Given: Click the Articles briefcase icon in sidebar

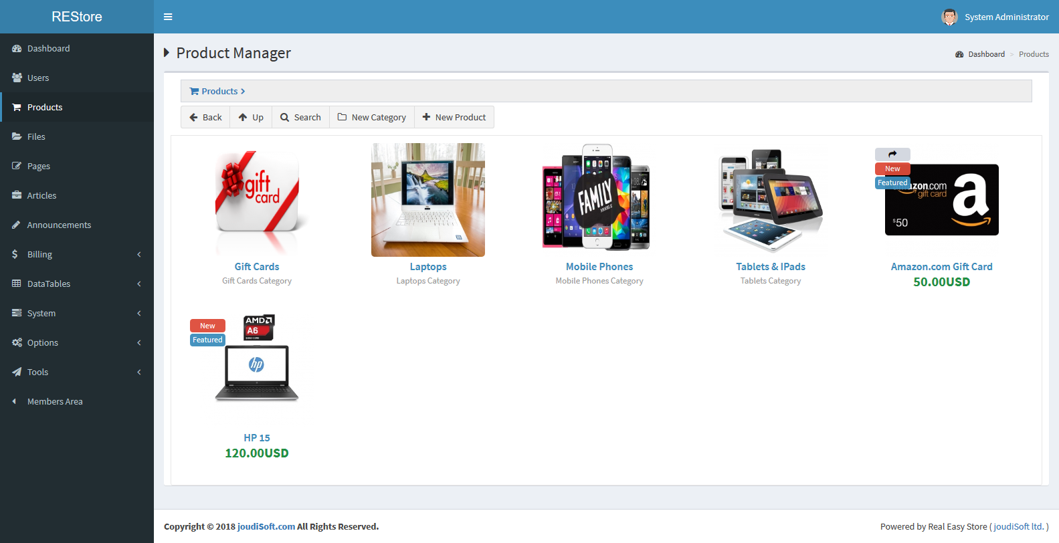Looking at the screenshot, I should (x=17, y=195).
